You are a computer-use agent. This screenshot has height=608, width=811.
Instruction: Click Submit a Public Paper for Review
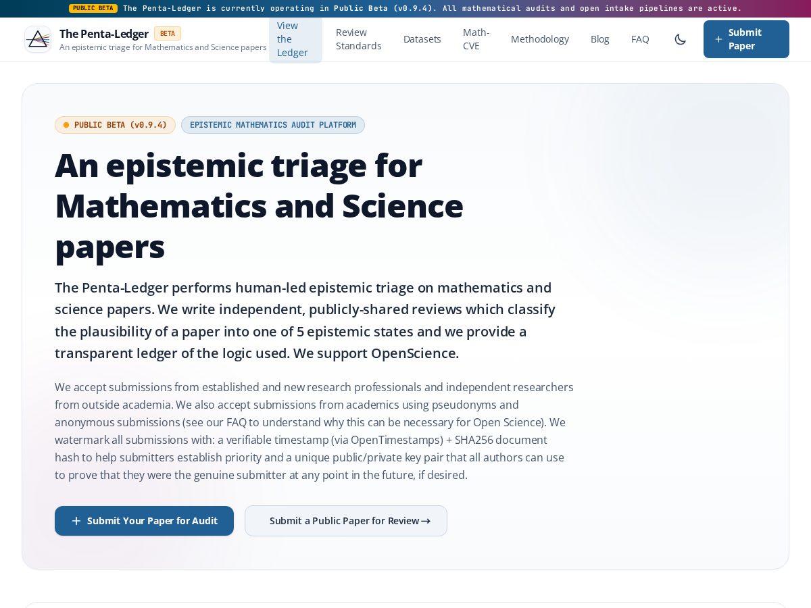pos(346,521)
